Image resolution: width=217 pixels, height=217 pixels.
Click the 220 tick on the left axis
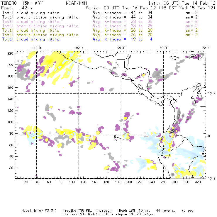(x=11, y=53)
